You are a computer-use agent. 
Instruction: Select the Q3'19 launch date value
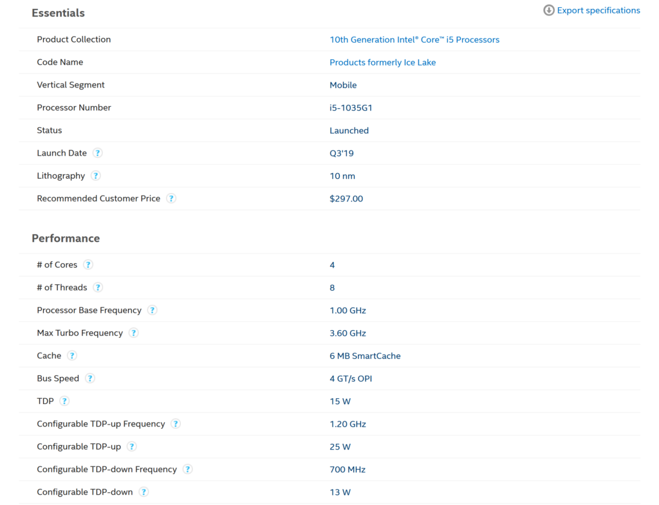tap(342, 153)
